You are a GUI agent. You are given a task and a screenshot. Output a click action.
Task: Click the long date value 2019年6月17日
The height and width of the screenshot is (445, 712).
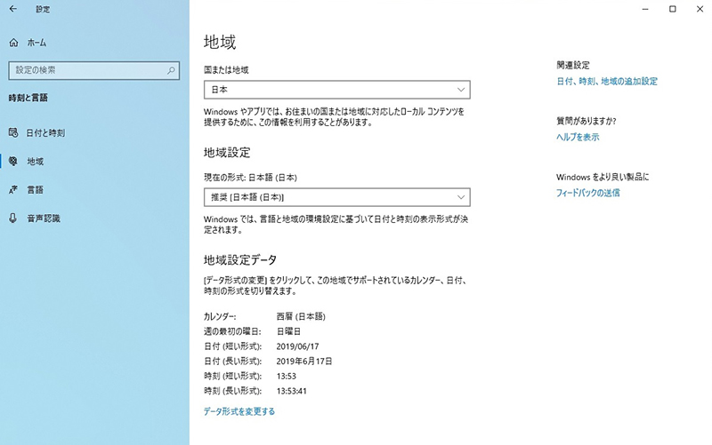304,362
